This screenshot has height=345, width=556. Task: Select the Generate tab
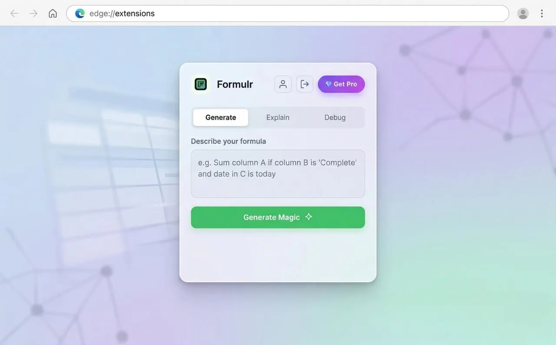click(221, 117)
